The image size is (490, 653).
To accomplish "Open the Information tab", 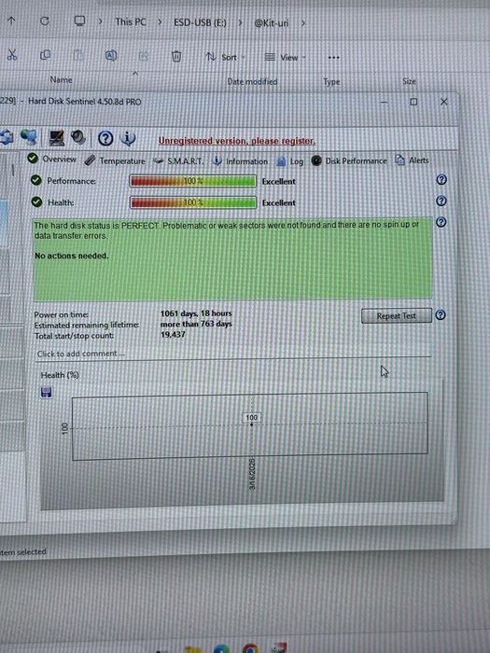I will pos(240,161).
